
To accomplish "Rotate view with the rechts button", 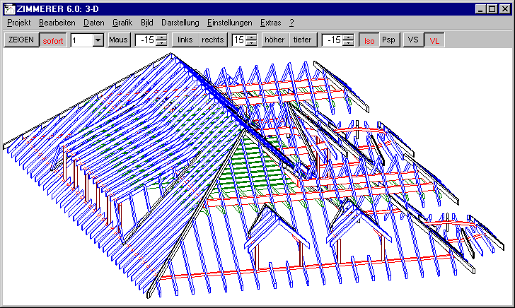I will 213,40.
